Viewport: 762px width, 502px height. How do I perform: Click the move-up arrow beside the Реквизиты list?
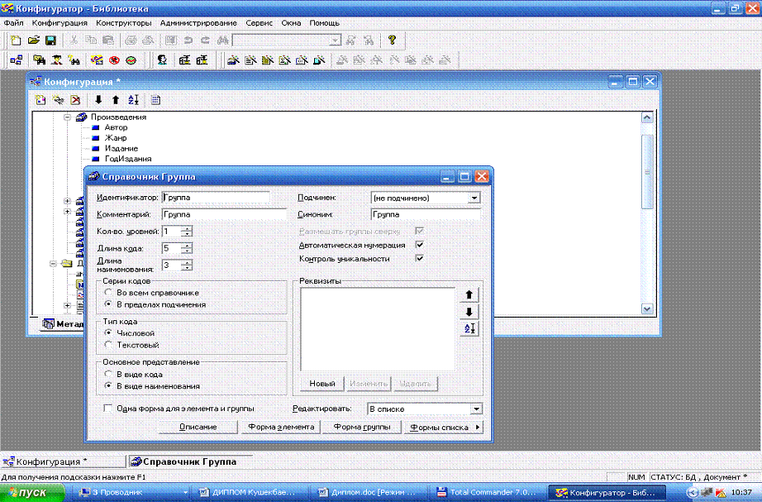(x=469, y=294)
